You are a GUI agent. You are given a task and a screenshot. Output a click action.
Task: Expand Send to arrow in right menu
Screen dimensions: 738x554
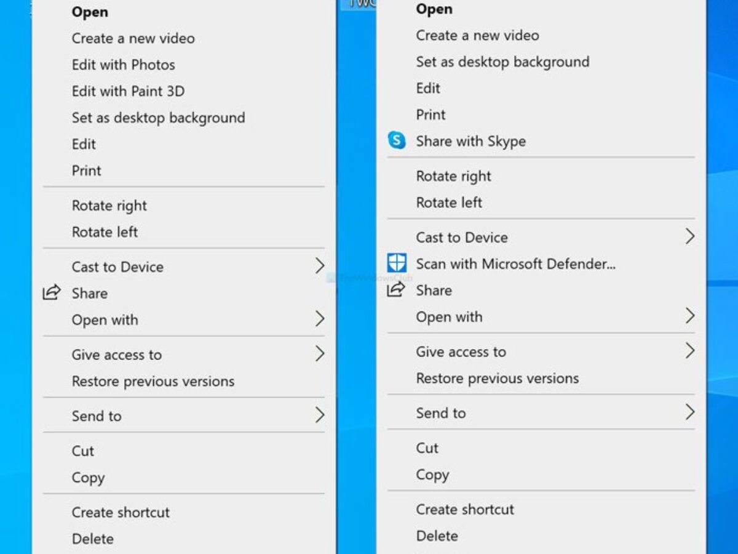(690, 412)
